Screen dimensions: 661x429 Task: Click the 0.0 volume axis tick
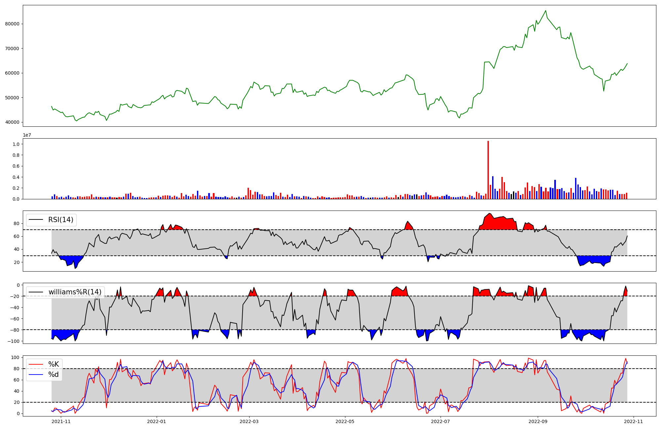(x=16, y=199)
